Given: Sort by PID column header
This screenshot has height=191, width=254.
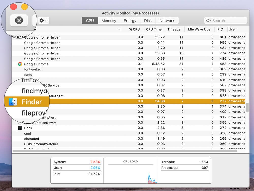Looking at the screenshot, I should [x=220, y=29].
